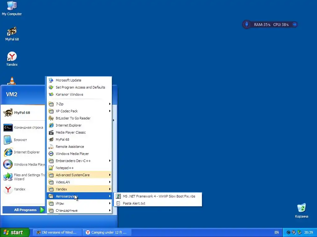Launch Media Player Classic
The height and width of the screenshot is (237, 317).
click(79, 132)
